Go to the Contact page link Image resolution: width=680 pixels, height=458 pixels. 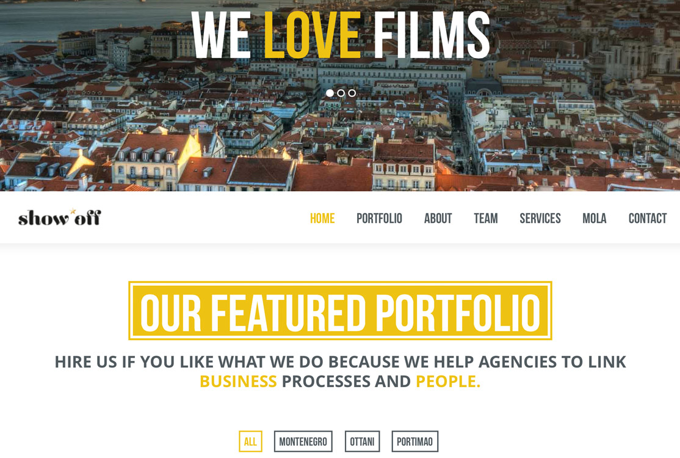coord(648,218)
